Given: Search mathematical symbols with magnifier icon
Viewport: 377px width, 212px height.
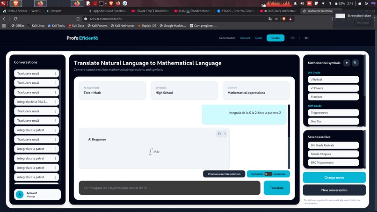Looking at the screenshot, I should 355,63.
